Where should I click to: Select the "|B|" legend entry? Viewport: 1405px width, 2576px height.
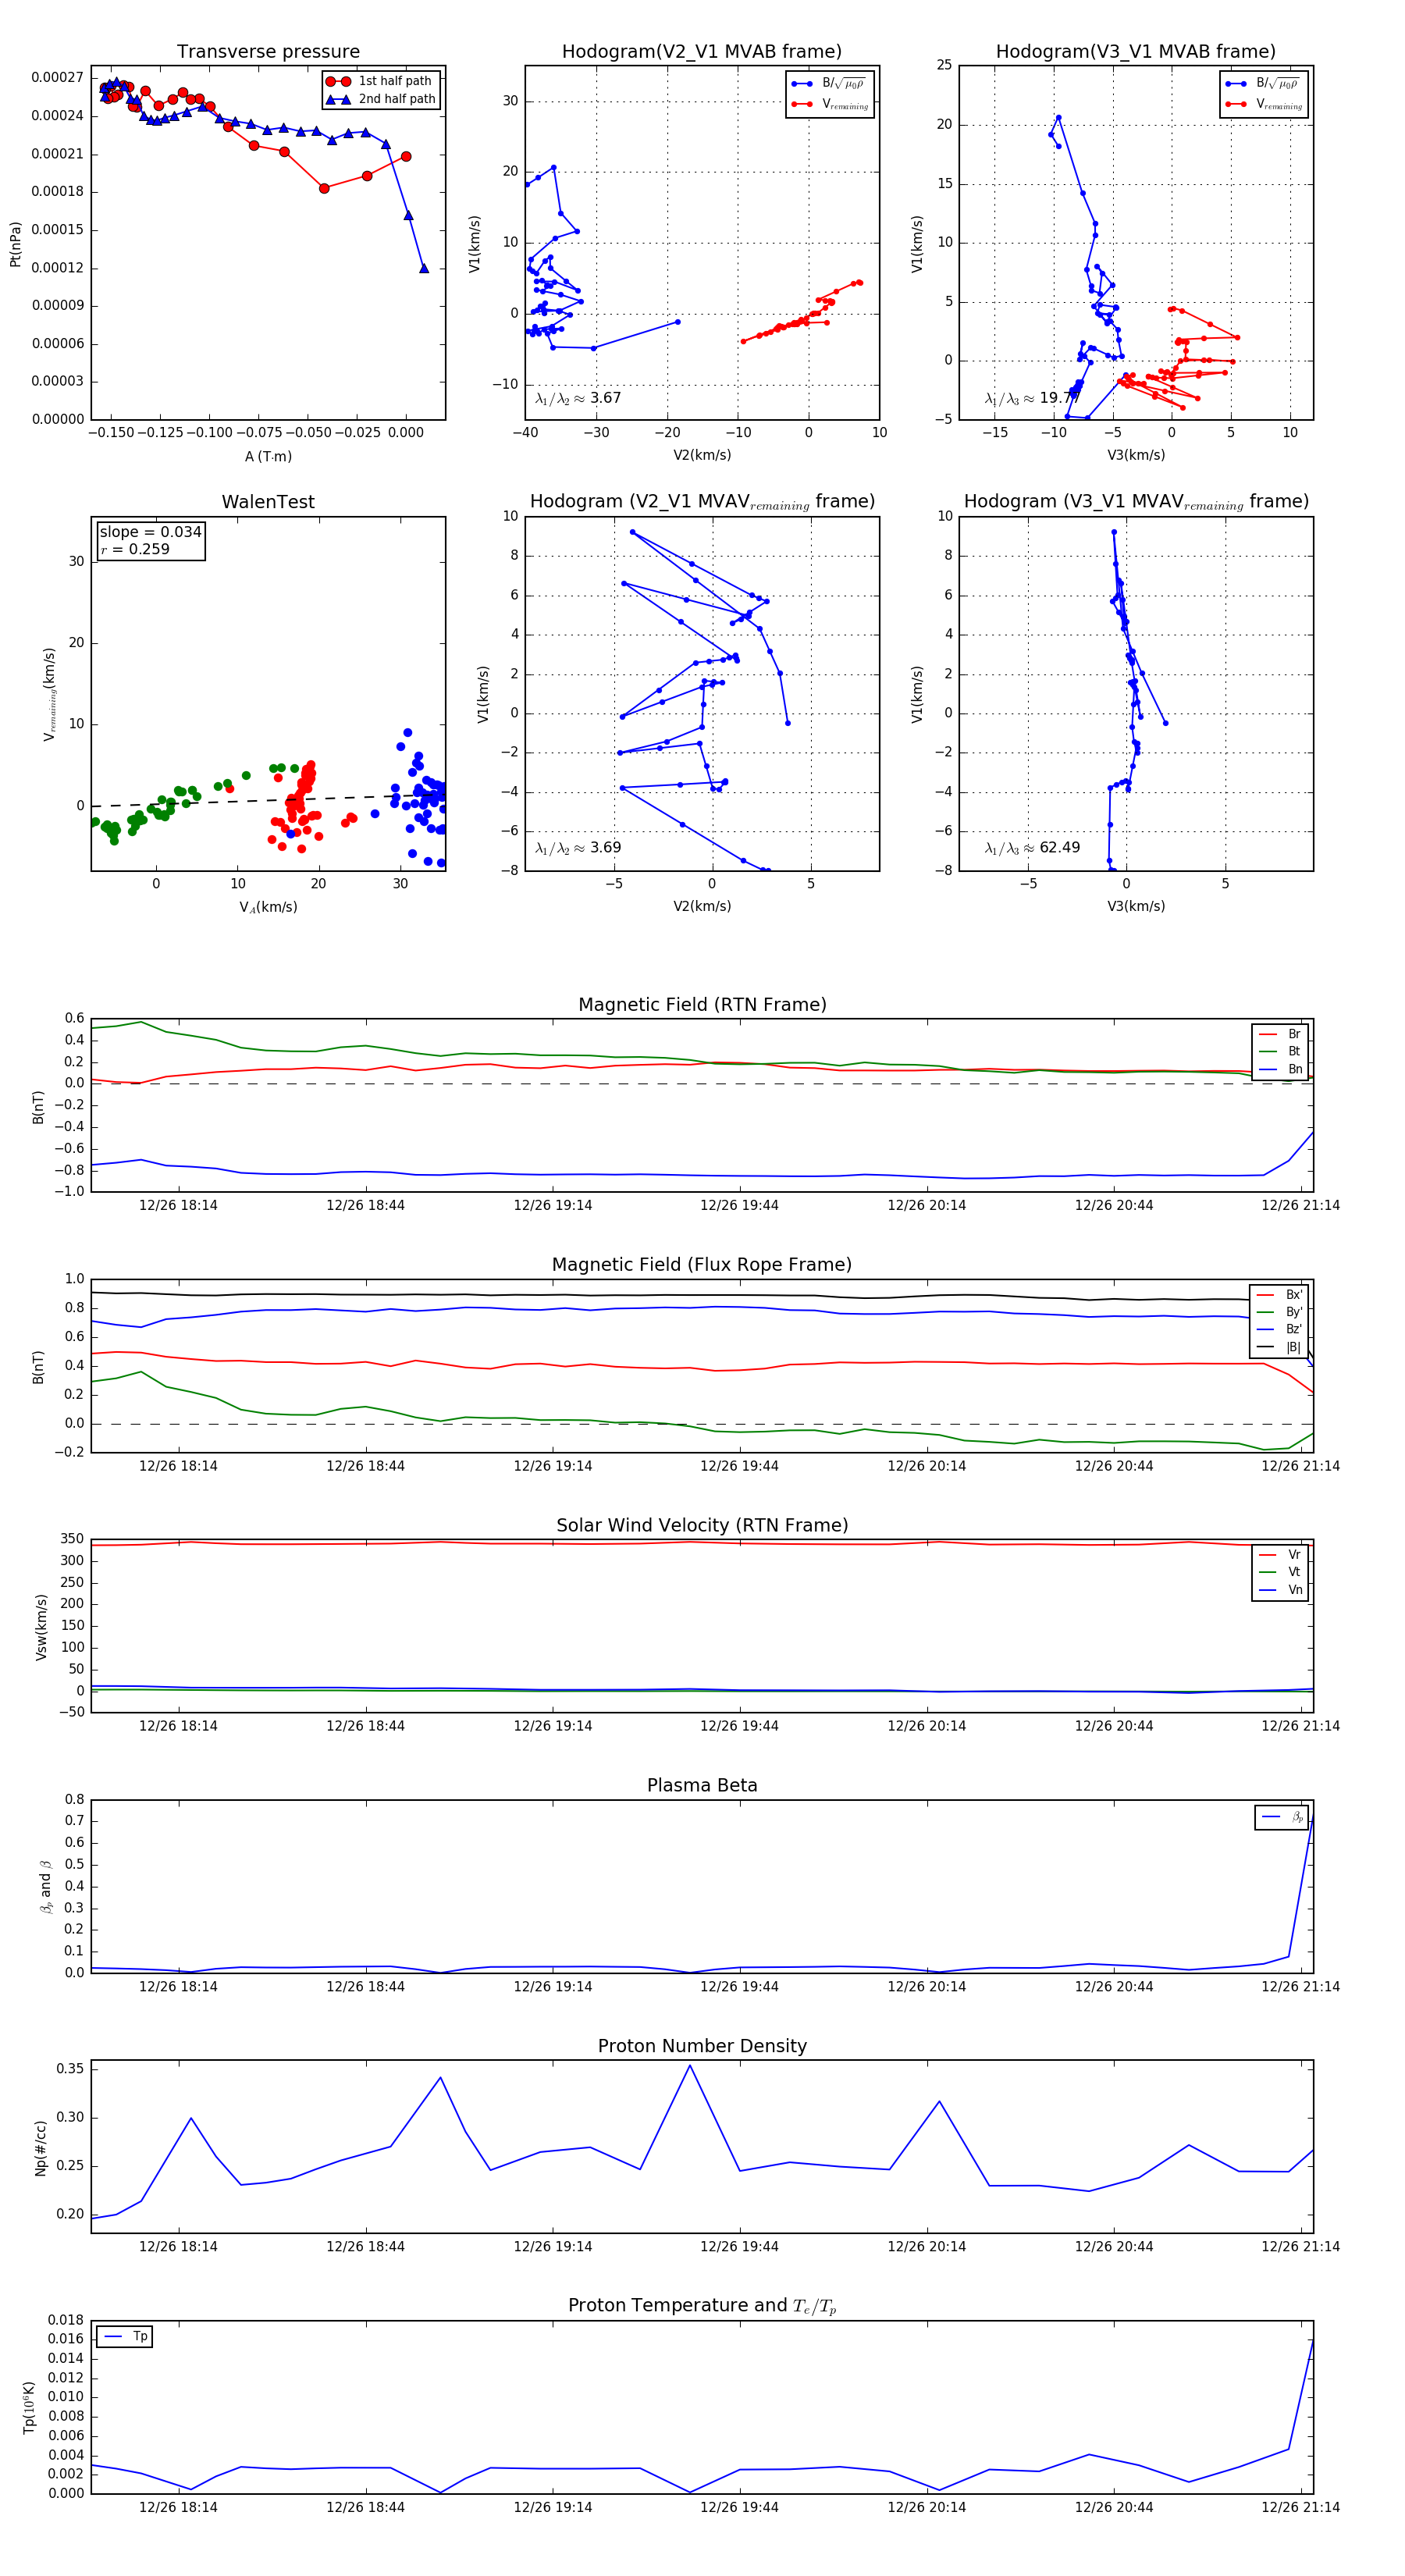pyautogui.click(x=1279, y=1347)
